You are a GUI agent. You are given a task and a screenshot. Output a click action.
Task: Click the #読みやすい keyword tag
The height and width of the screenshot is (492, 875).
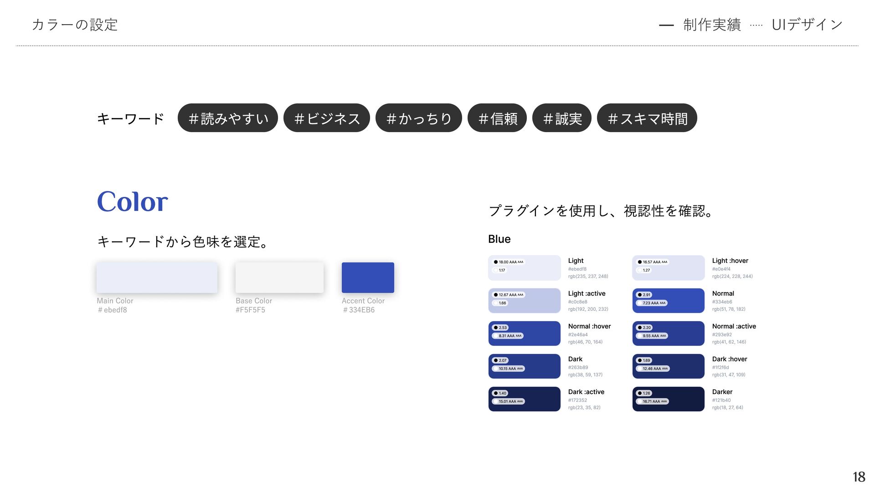click(228, 118)
